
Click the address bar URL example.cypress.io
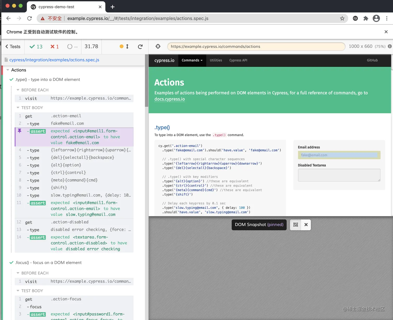(138, 18)
